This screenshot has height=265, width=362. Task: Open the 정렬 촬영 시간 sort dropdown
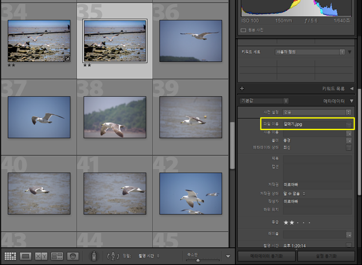pyautogui.click(x=149, y=256)
